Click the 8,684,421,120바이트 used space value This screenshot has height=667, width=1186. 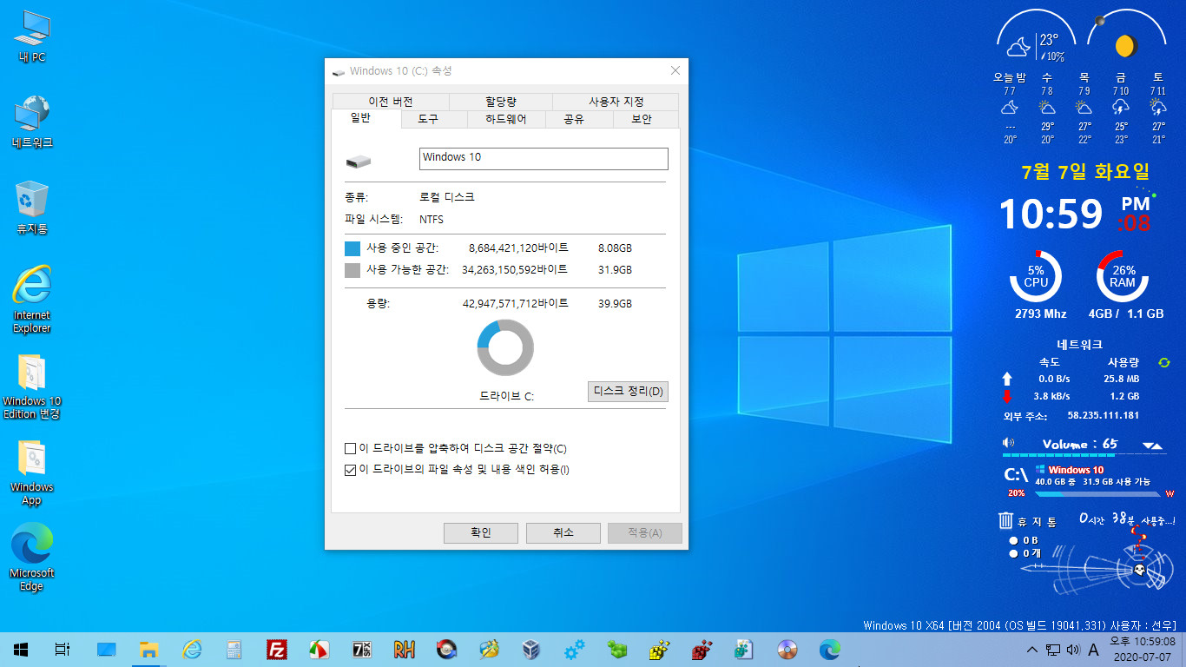coord(518,248)
